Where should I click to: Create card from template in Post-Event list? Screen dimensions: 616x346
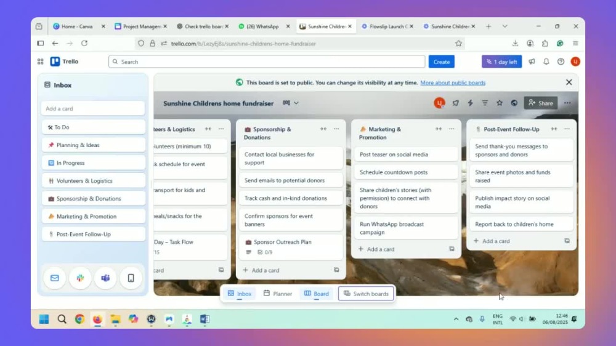coord(567,241)
